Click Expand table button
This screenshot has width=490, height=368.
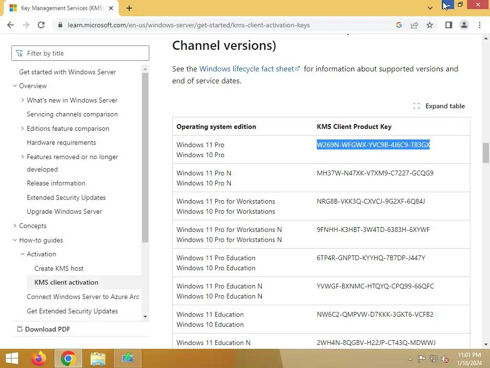point(439,106)
